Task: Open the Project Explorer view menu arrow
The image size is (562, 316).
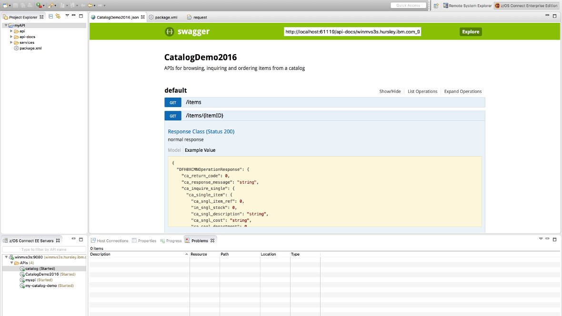Action: point(67,16)
